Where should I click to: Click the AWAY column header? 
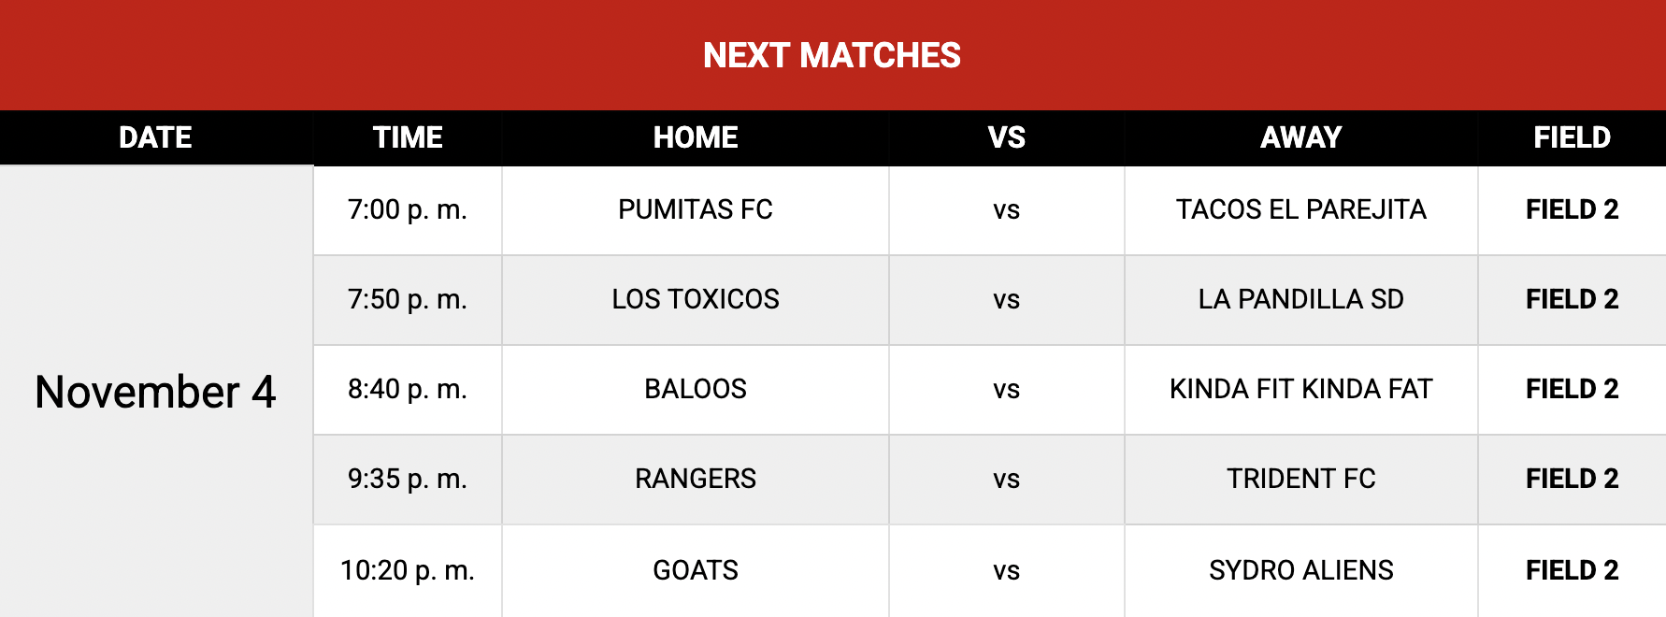[x=1300, y=137]
